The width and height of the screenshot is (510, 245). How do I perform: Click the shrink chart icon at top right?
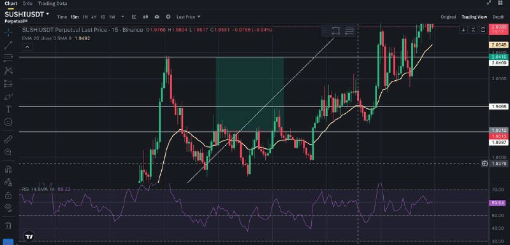tap(488, 3)
